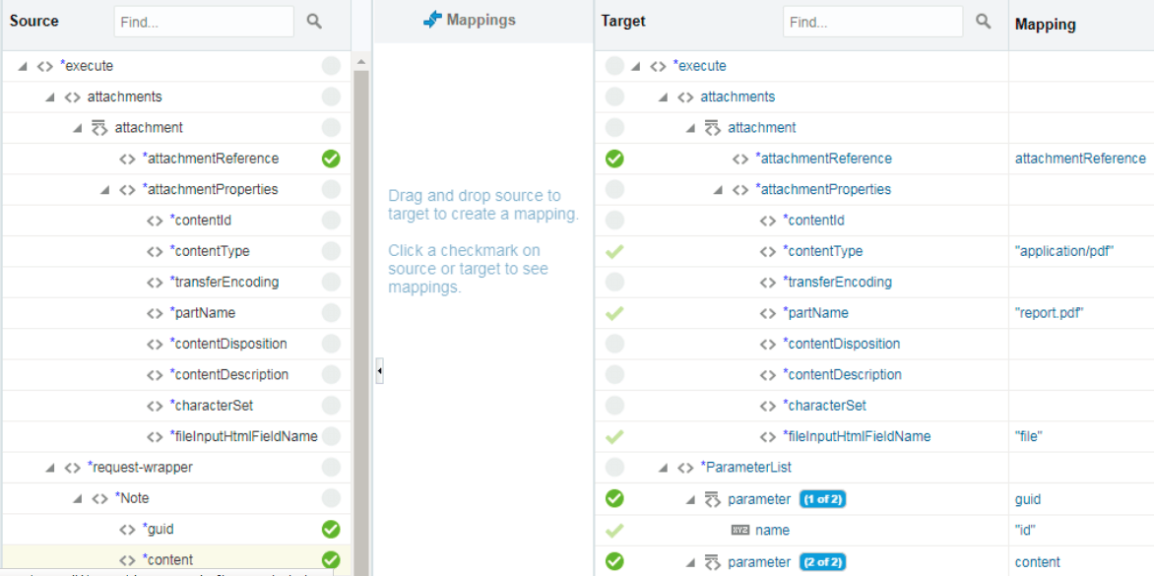This screenshot has width=1154, height=576.
Task: Collapse target parameter 1 of 2 node
Action: (x=690, y=500)
